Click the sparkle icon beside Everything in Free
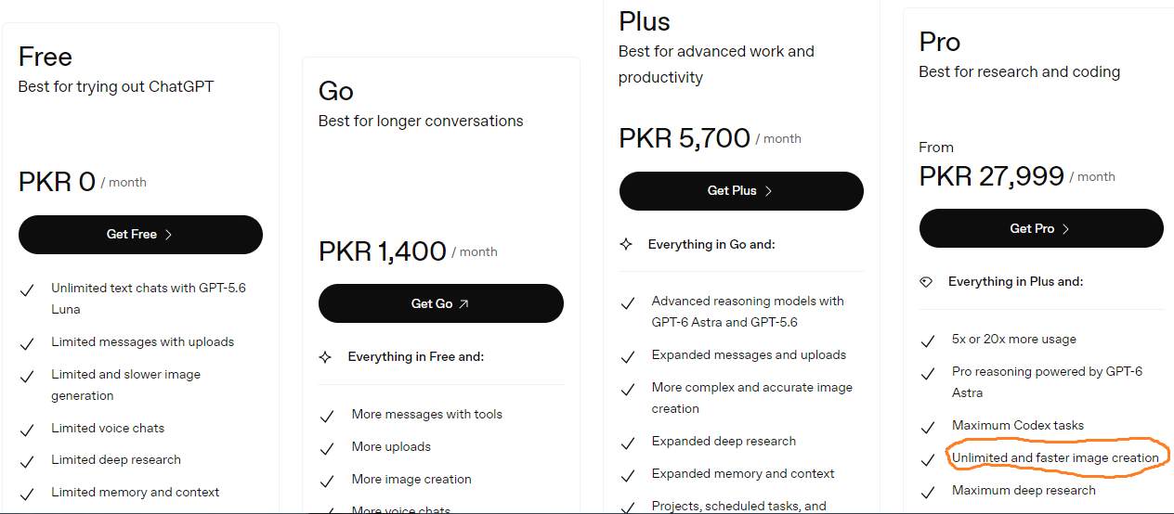 pos(325,357)
